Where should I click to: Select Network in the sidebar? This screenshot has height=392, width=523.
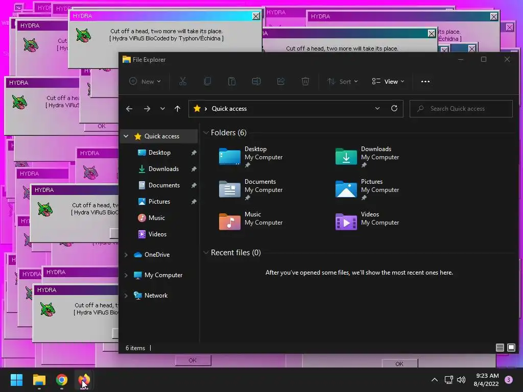[156, 296]
